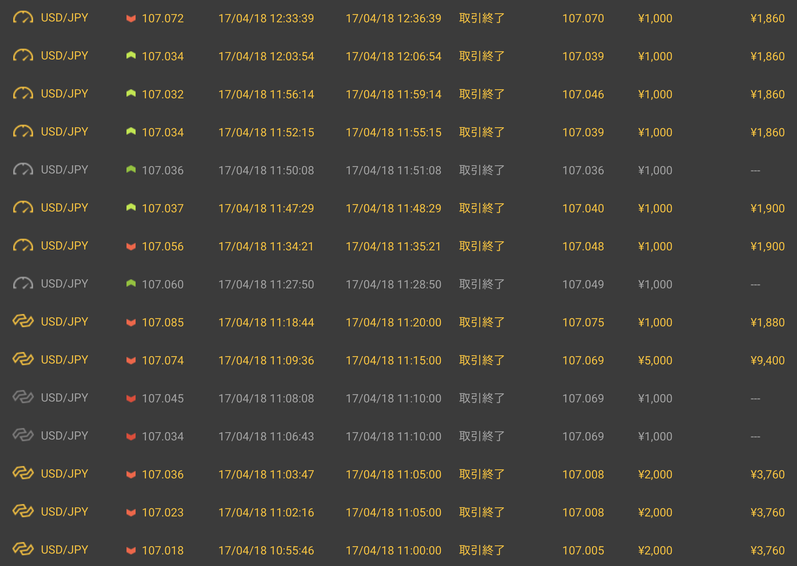The width and height of the screenshot is (797, 566).
Task: Click the 17/04/18 11:55:15 expiry time
Action: [393, 132]
